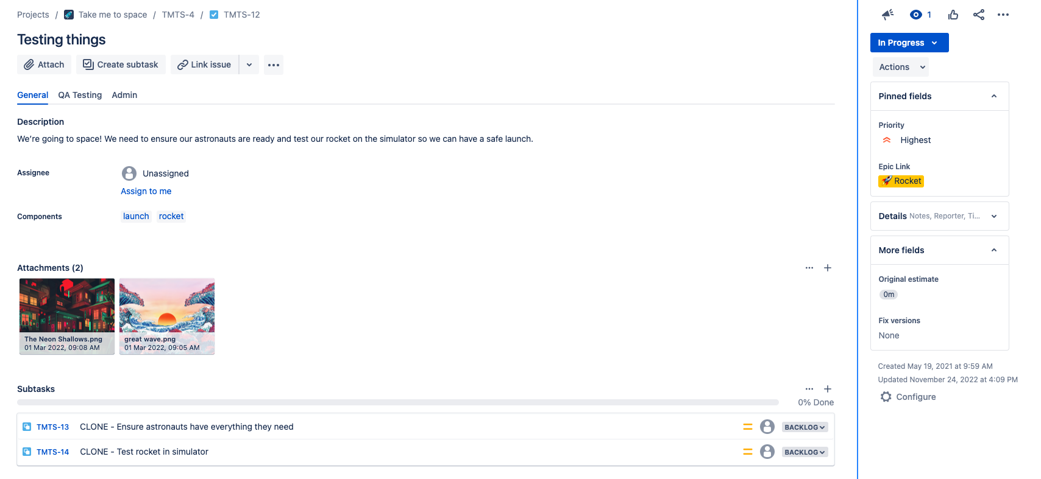
Task: Add a subtask with the plus icon
Action: [x=828, y=389]
